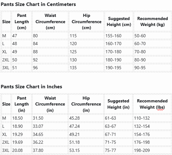This screenshot has width=172, height=155.
Task: Click the weight range 154-176 cell
Action: [x=152, y=134]
